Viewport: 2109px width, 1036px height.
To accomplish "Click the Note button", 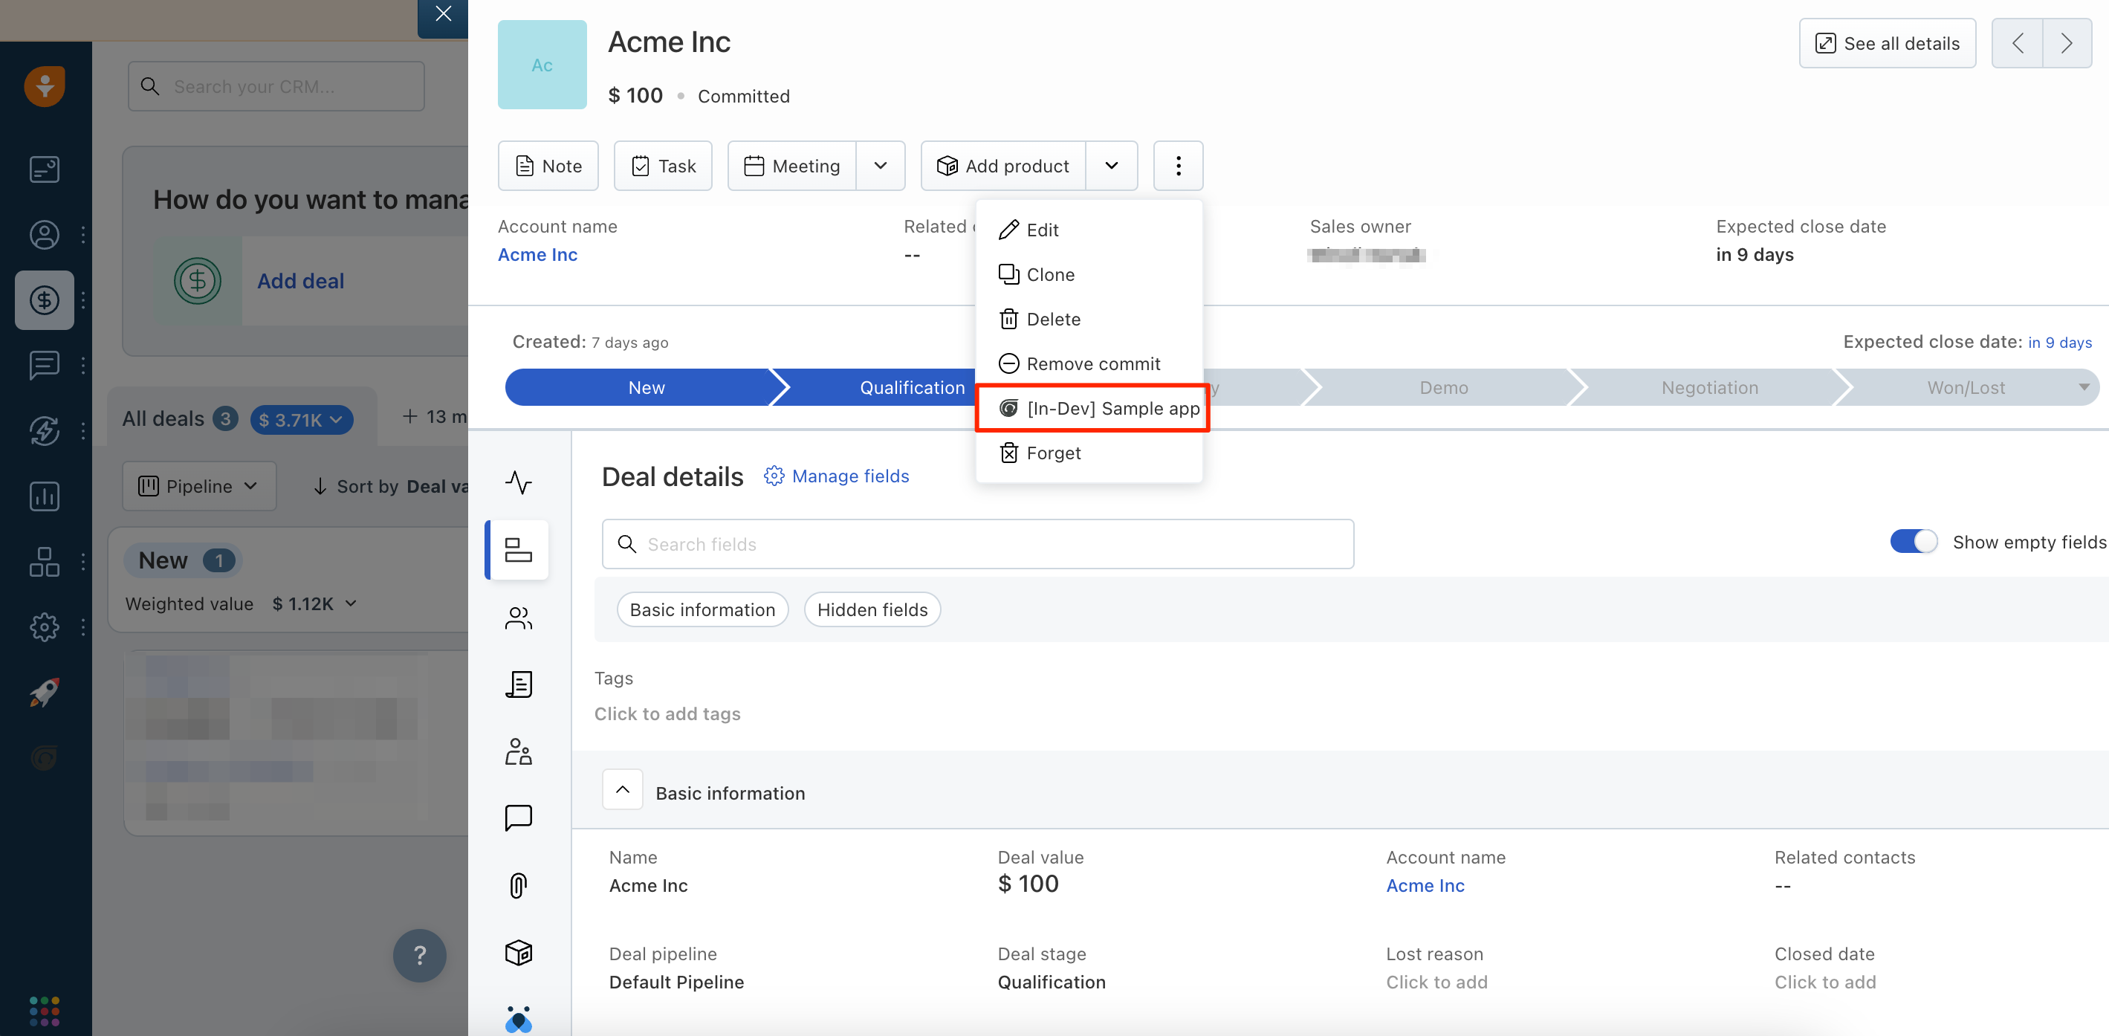I will point(548,166).
